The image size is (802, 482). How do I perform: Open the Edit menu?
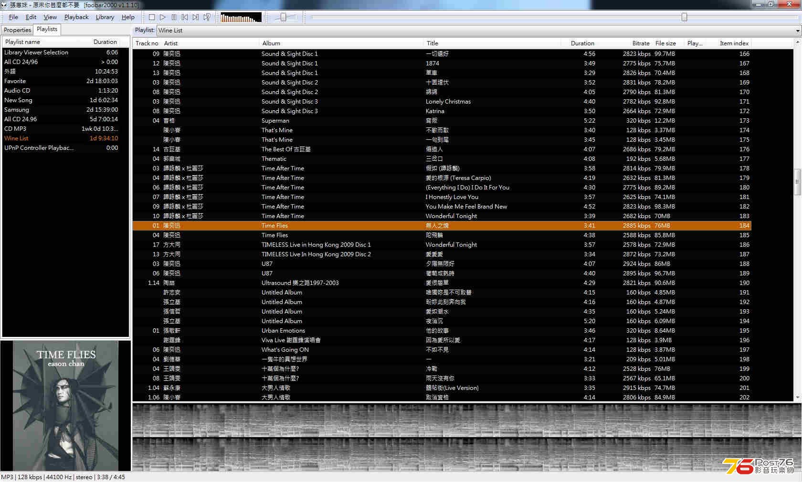31,17
